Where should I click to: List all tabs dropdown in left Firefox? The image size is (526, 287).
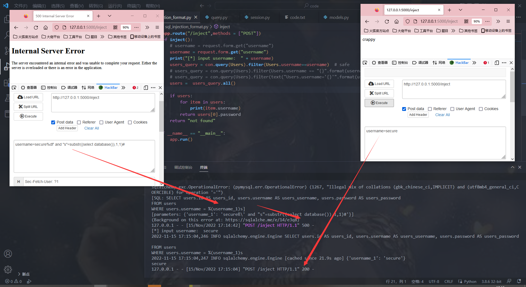110,16
